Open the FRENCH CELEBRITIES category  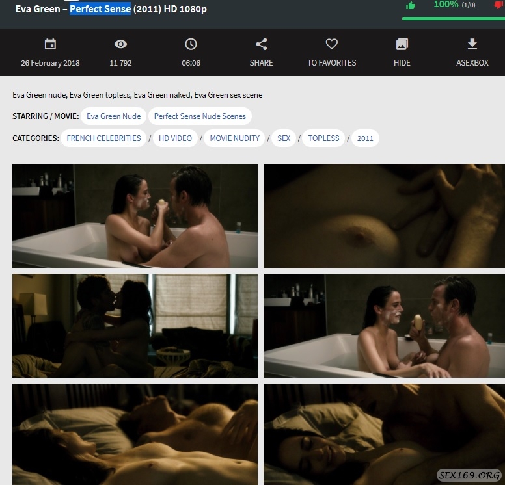pyautogui.click(x=103, y=138)
